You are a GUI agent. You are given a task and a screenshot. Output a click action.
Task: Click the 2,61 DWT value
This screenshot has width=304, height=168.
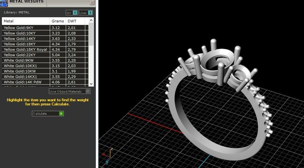pyautogui.click(x=72, y=82)
